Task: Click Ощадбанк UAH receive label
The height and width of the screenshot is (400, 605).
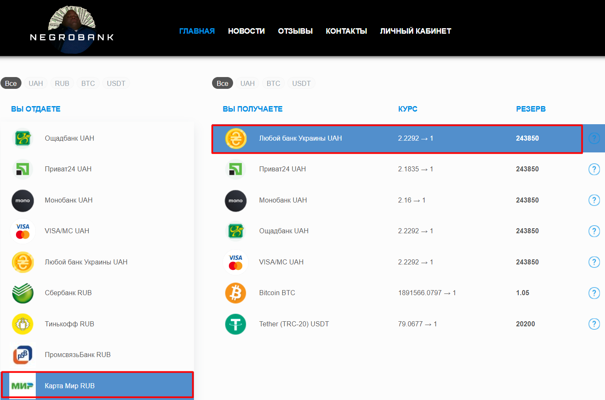Action: 284,231
